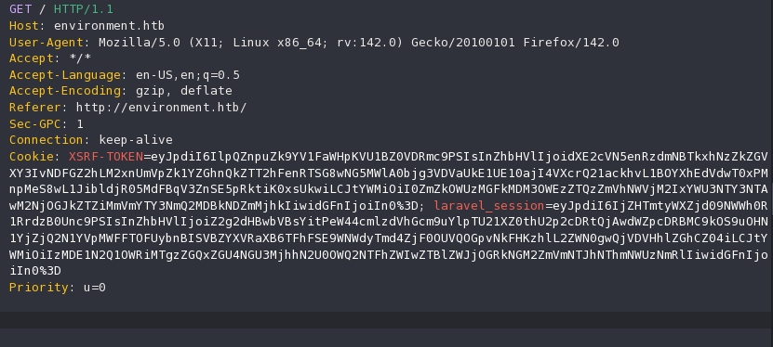Click the keep-alive connection value

pos(136,139)
